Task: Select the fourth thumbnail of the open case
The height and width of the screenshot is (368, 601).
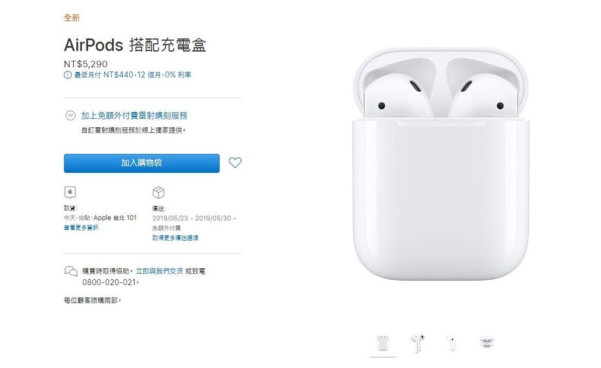Action: [487, 342]
